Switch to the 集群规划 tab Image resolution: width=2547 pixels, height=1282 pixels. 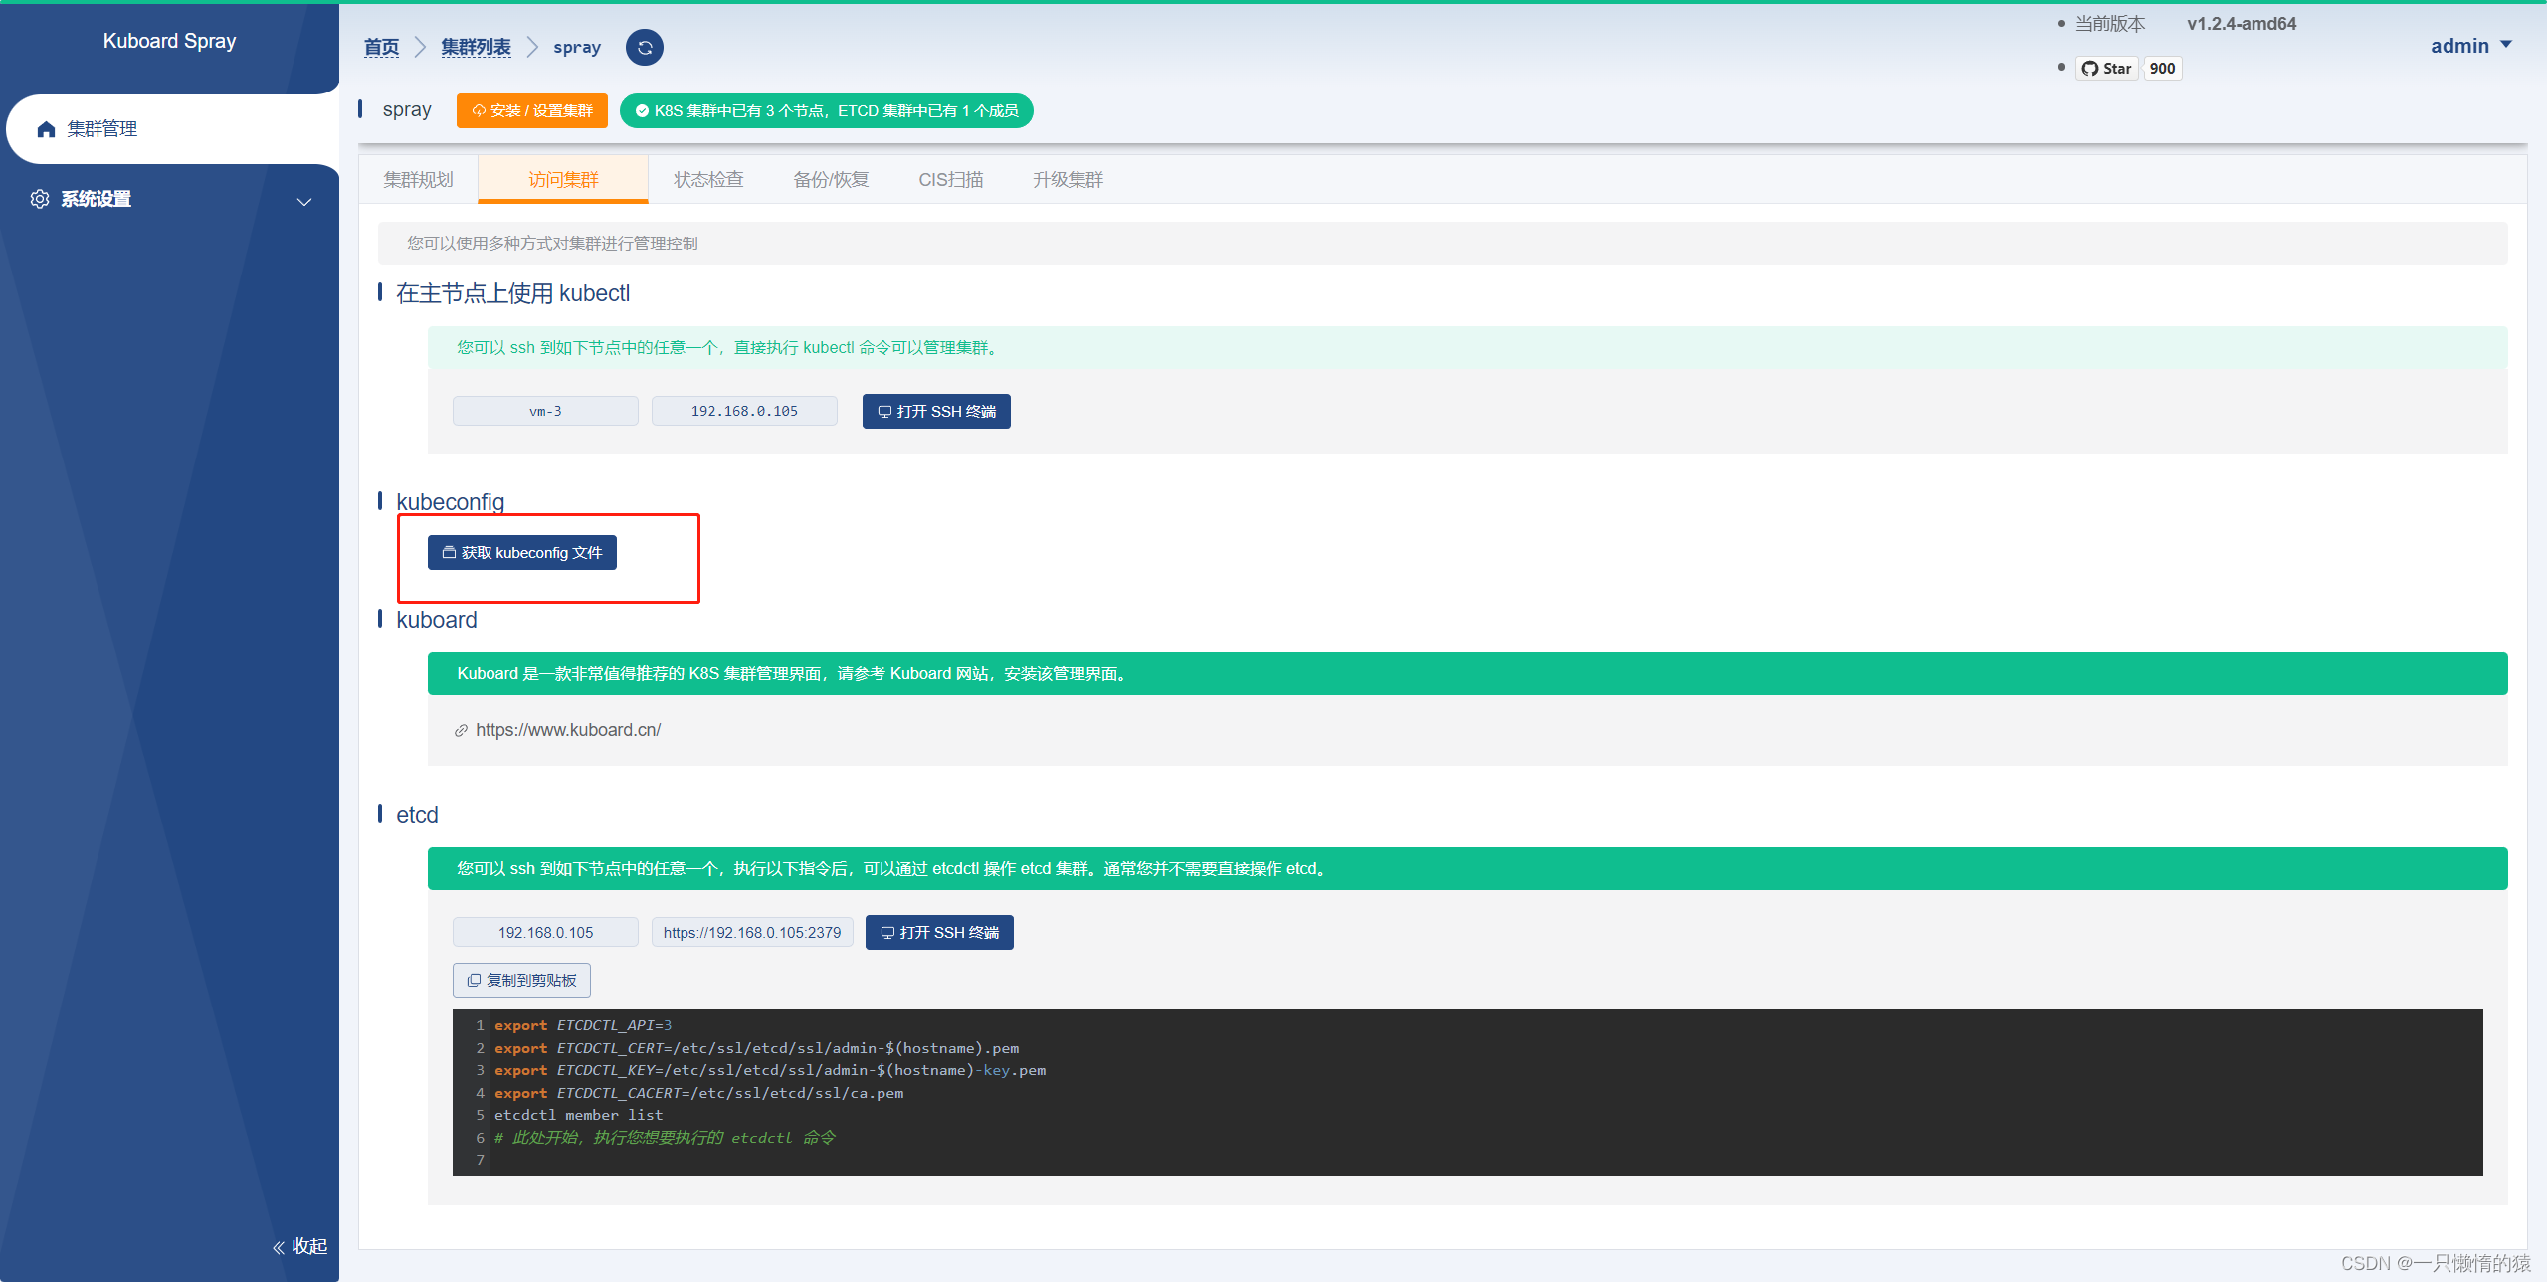coord(418,180)
